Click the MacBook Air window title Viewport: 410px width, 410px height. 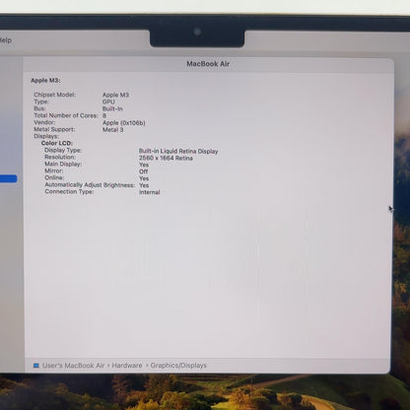(208, 64)
